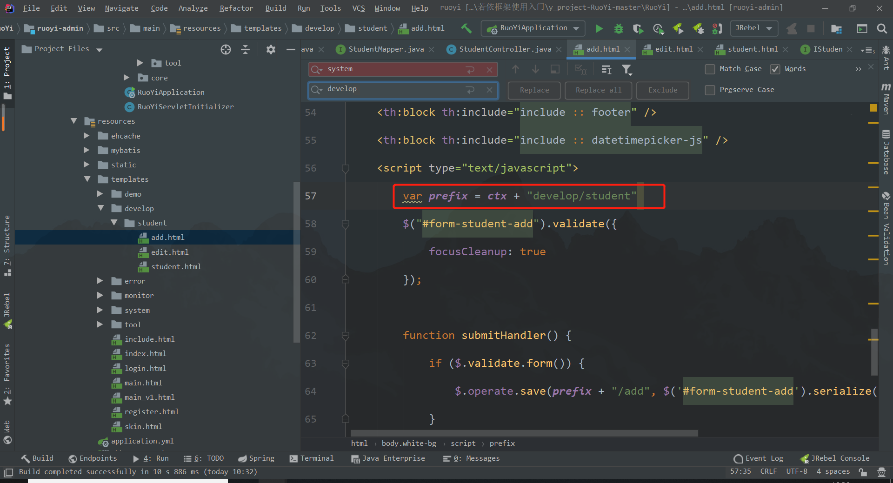Click the yellow warning indicator square

pos(873,108)
